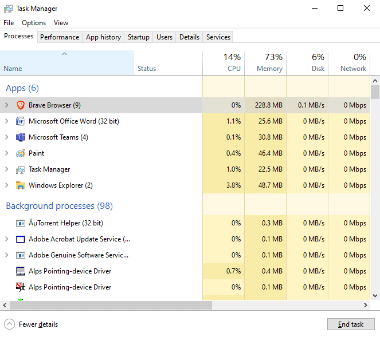This screenshot has height=337, width=380.
Task: Switch to the Performance tab
Action: coord(60,37)
